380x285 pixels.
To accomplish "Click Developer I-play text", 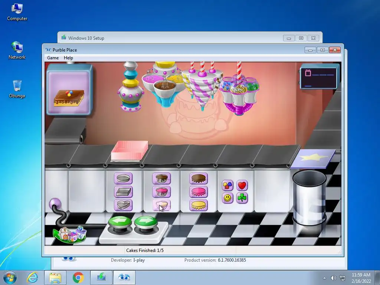I will [x=128, y=260].
